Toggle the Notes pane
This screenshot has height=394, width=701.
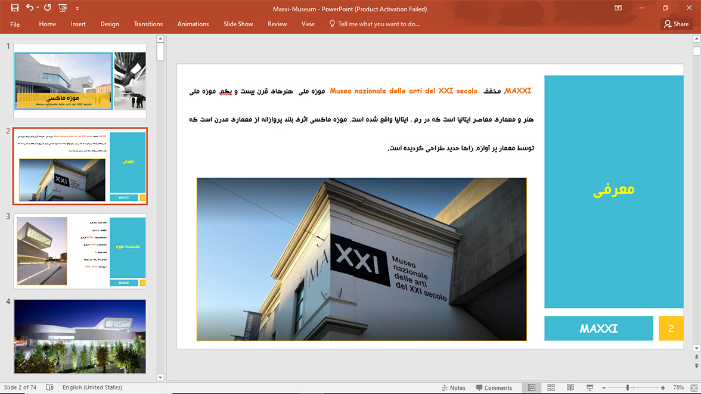453,387
